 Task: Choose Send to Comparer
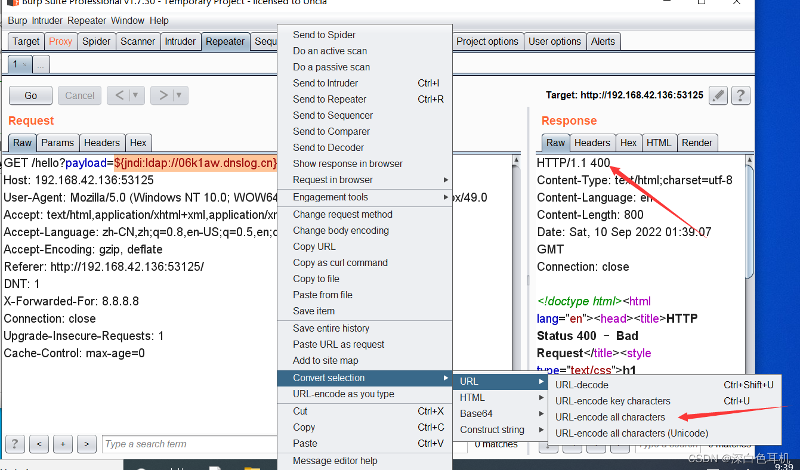point(365,131)
